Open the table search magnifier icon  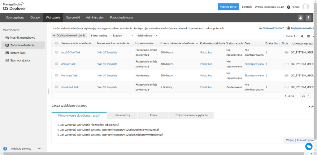point(302,36)
